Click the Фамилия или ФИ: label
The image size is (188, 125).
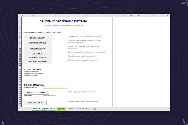[x=31, y=87]
